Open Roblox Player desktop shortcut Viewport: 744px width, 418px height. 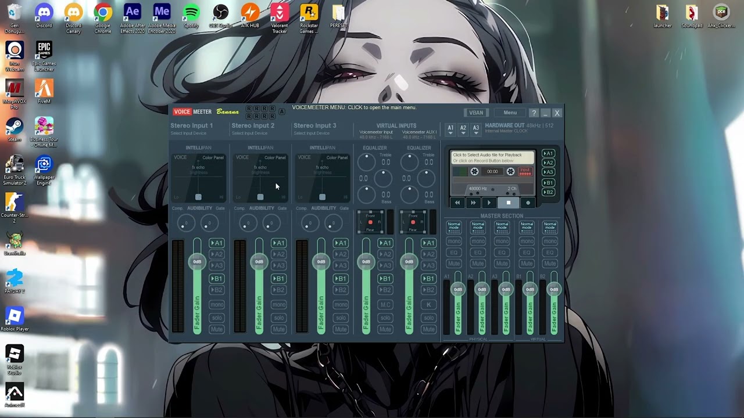point(15,319)
